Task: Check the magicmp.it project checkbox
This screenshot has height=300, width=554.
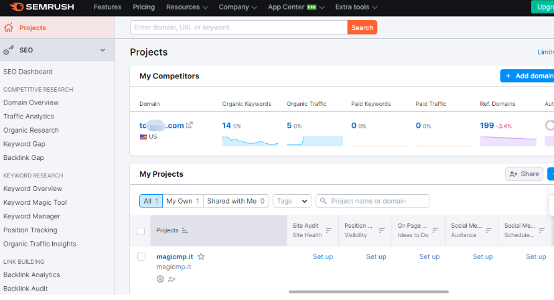Action: [141, 256]
